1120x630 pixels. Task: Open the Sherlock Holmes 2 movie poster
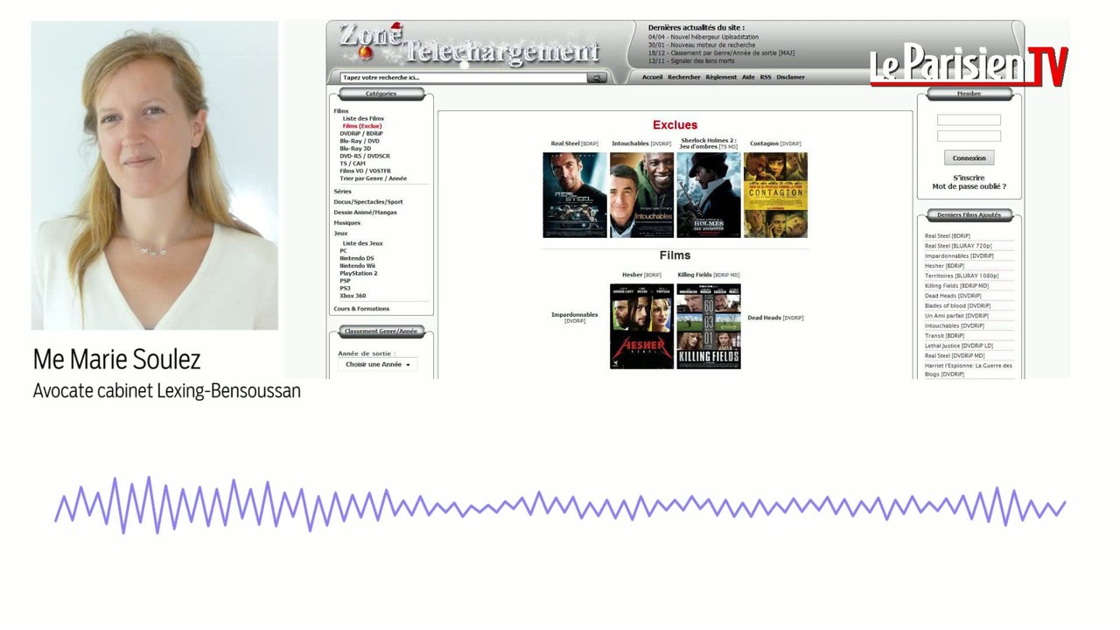(709, 195)
